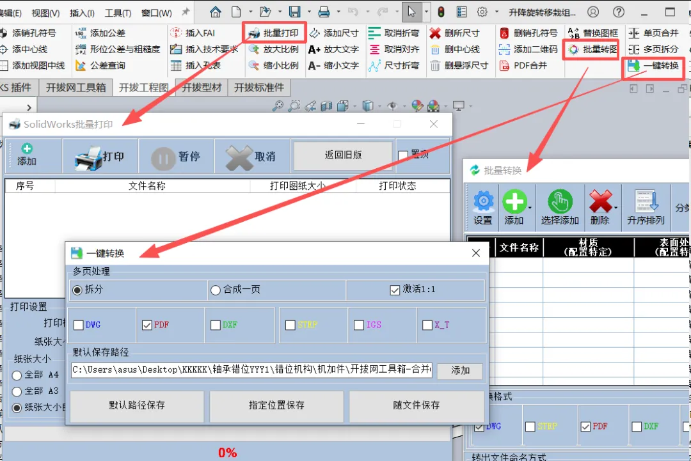Click 随文件保存 button

point(417,405)
